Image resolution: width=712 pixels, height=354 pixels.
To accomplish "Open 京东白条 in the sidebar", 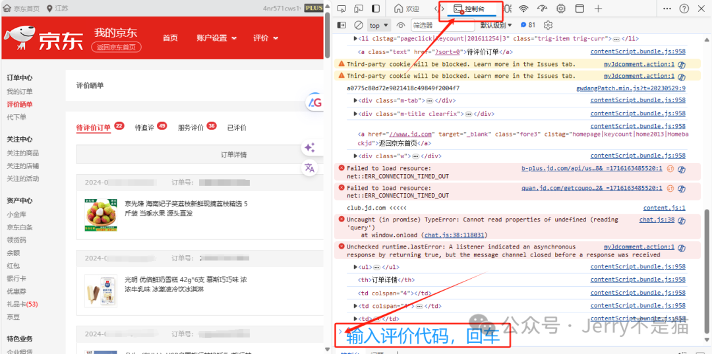I will coord(20,227).
